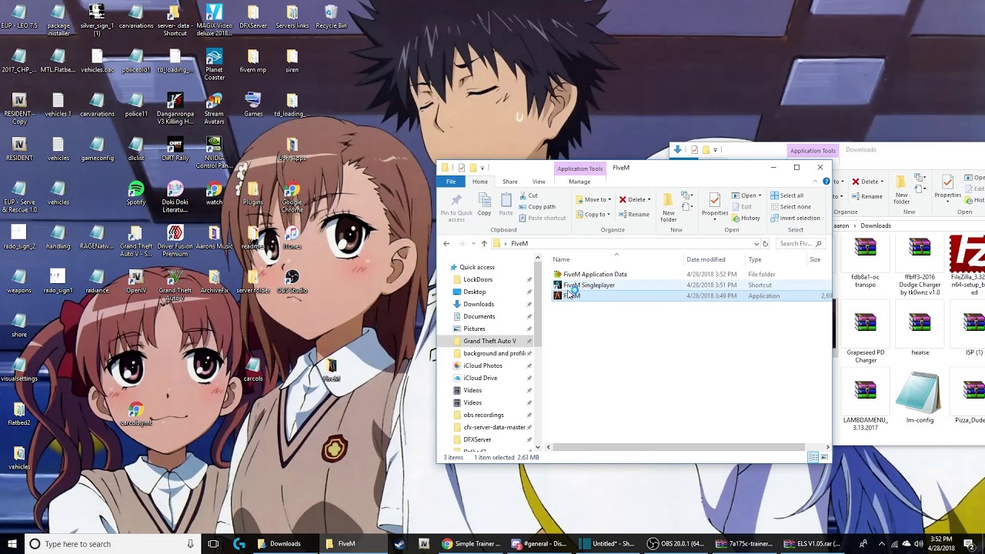This screenshot has width=985, height=554.
Task: Open Grand Theft Auto V in navigation pane
Action: point(489,341)
